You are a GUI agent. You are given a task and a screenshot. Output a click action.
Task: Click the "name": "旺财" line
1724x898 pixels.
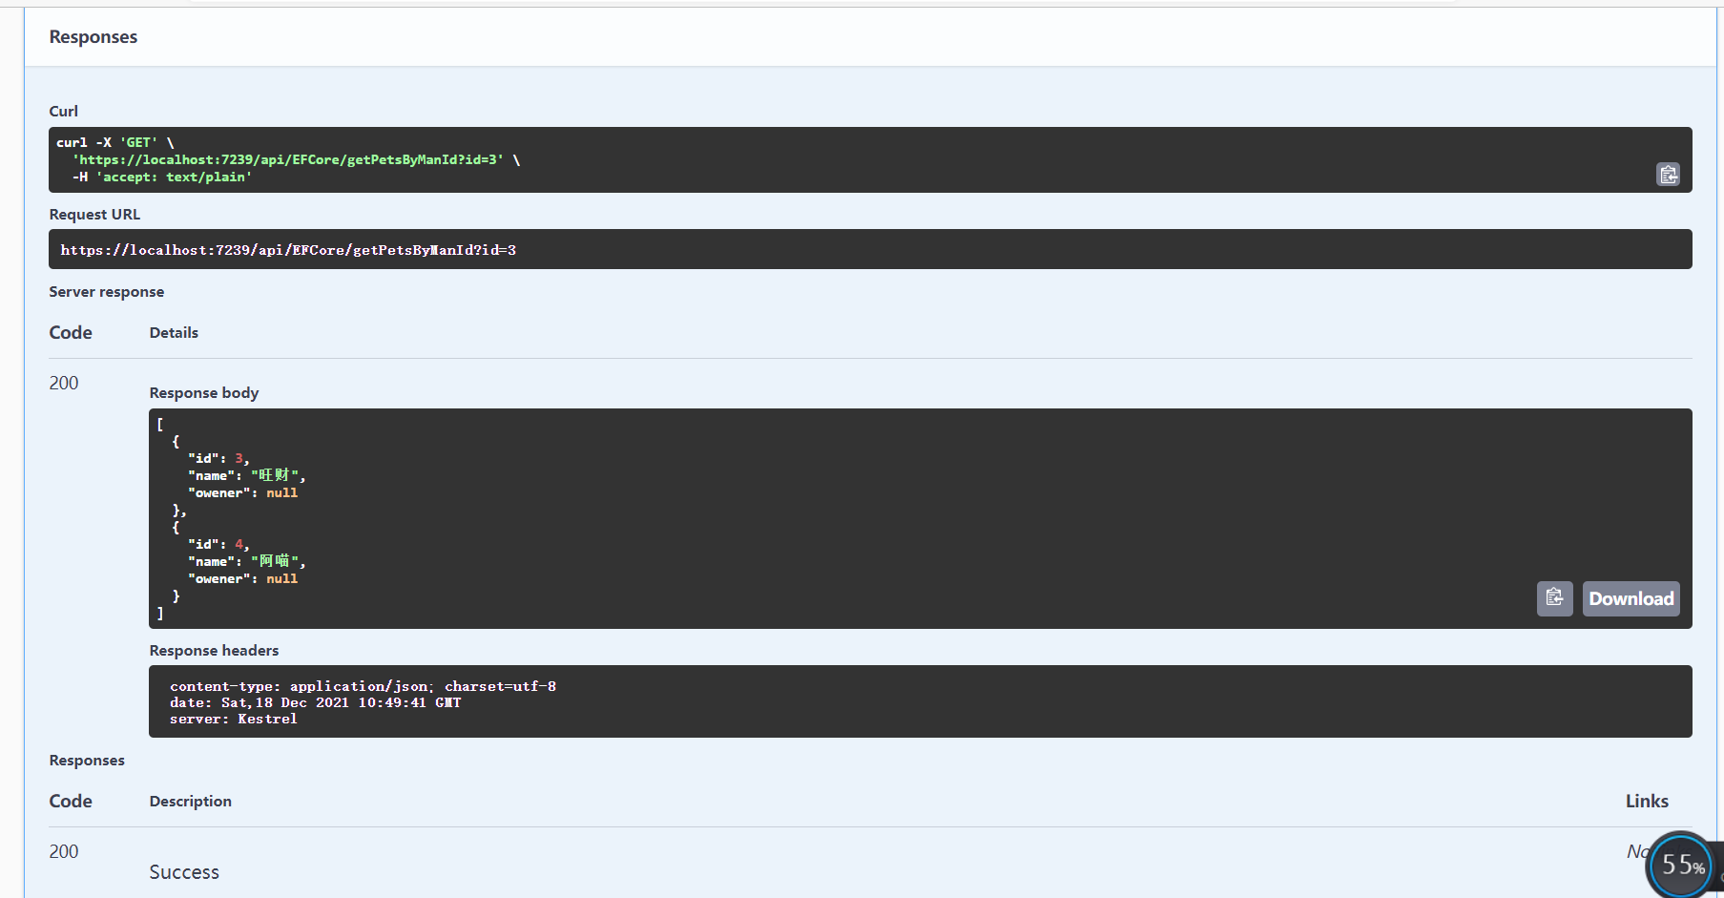pyautogui.click(x=247, y=475)
